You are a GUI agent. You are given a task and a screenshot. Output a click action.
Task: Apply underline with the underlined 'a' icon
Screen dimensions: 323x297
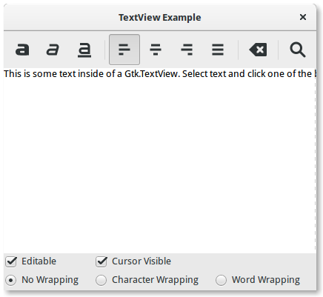[84, 50]
